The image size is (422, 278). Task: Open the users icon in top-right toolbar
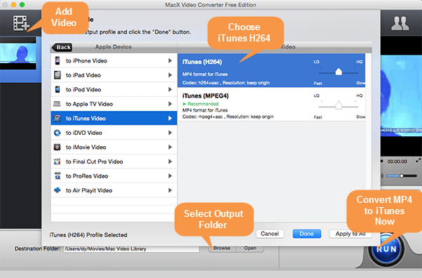(x=400, y=23)
